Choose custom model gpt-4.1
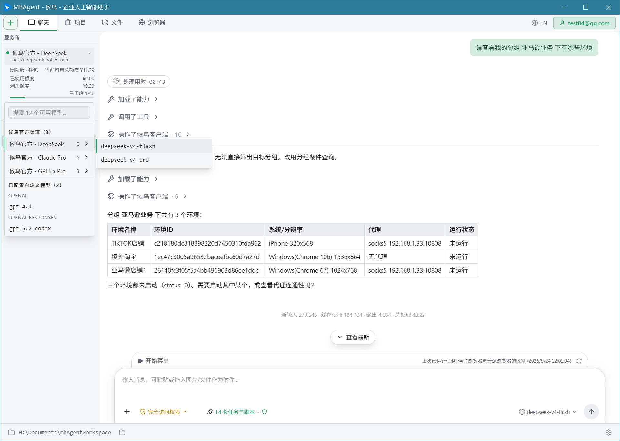The width and height of the screenshot is (620, 441). click(x=49, y=206)
